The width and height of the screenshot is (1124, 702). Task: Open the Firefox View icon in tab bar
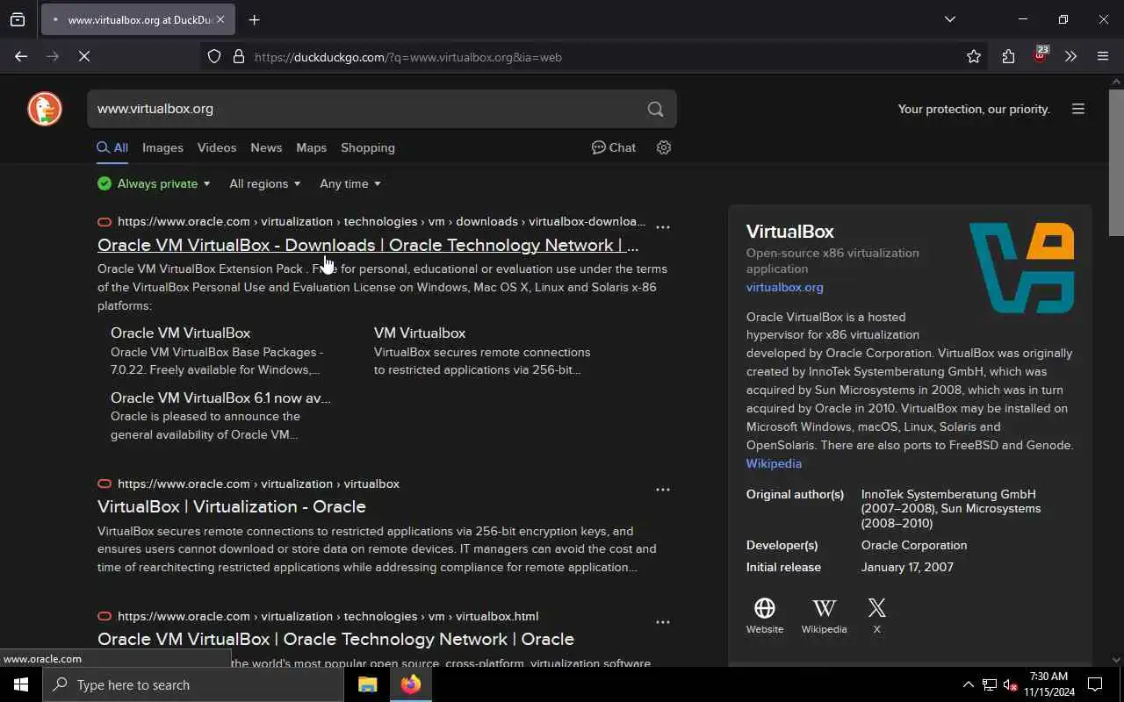[18, 19]
